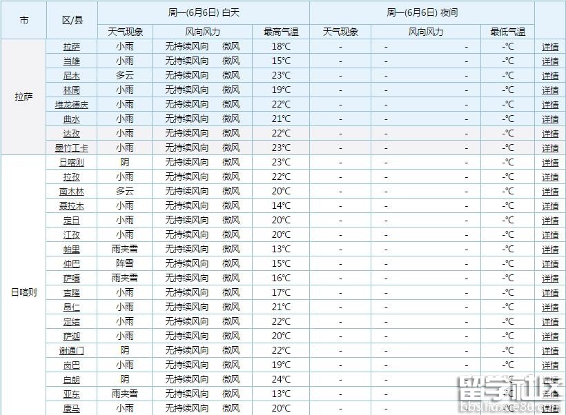Open the 尼木 county link
The height and width of the screenshot is (415, 566).
point(72,76)
